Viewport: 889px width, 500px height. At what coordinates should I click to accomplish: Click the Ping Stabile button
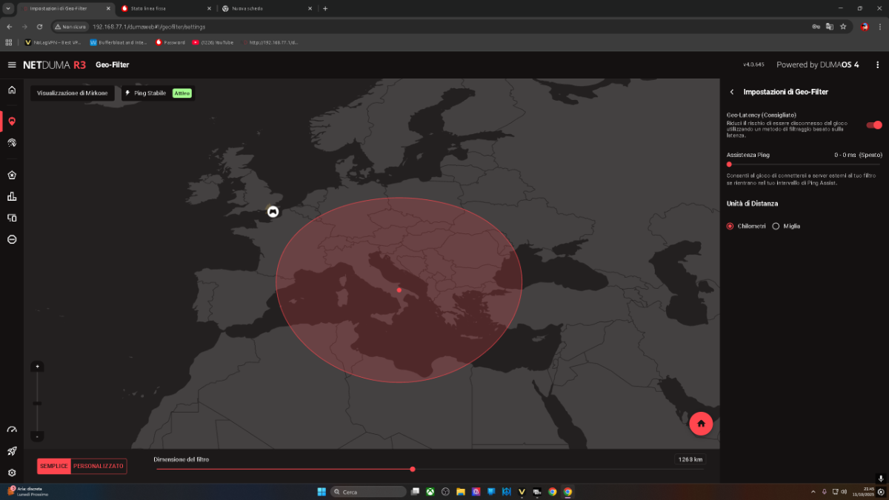(146, 93)
